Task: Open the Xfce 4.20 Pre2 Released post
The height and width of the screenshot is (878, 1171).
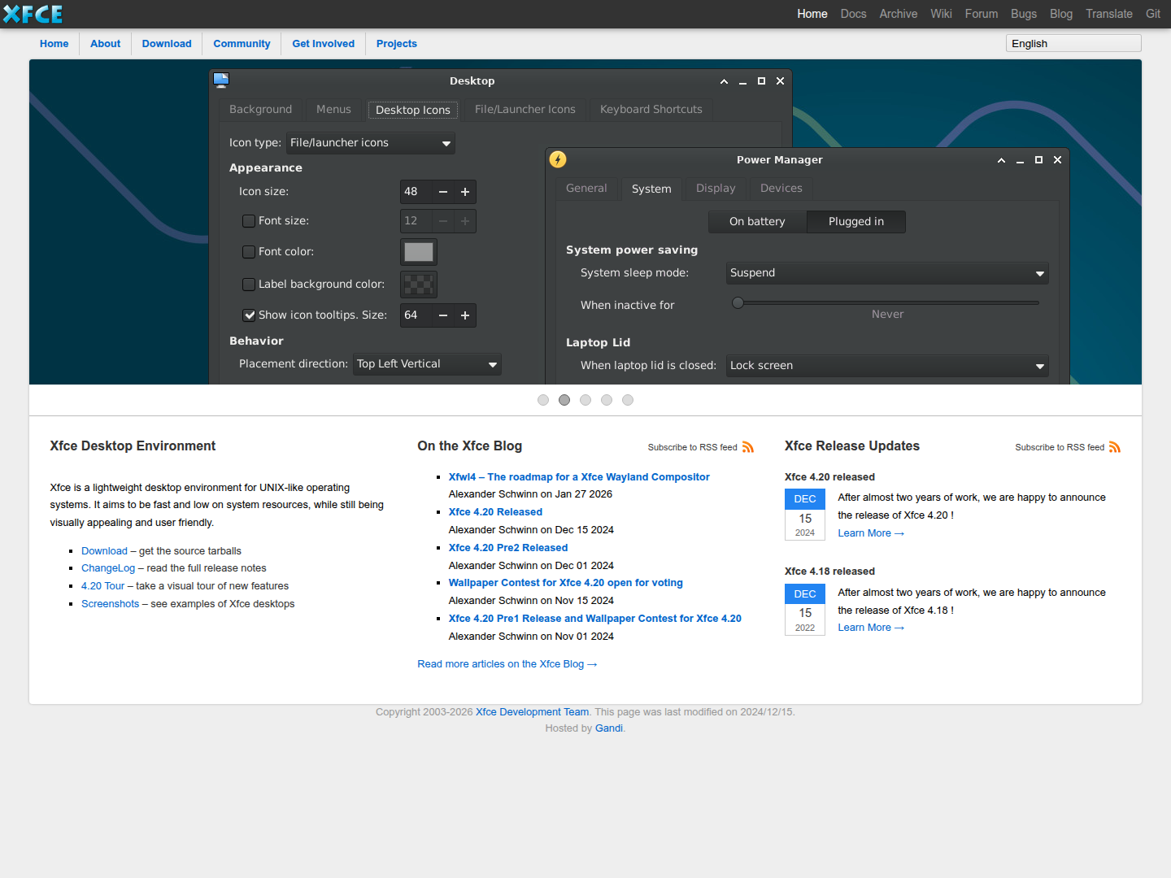Action: 508,548
